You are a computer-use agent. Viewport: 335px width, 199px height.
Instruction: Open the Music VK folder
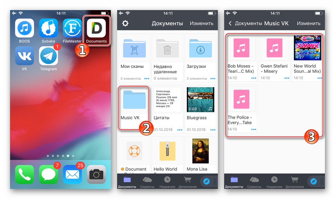134,109
